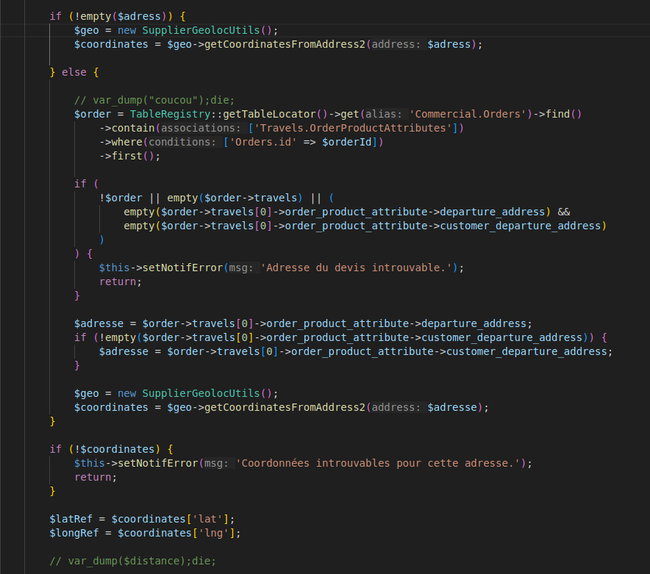The width and height of the screenshot is (650, 574).
Task: Click the commented var_dump($distance) line
Action: click(132, 561)
